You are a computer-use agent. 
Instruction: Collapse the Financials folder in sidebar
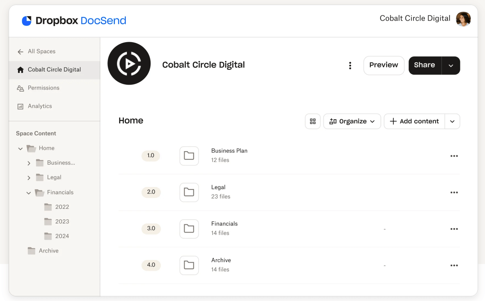[29, 193]
